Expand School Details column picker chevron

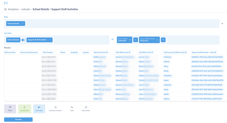[23, 24]
